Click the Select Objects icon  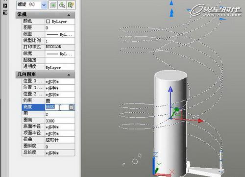[x=62, y=5]
